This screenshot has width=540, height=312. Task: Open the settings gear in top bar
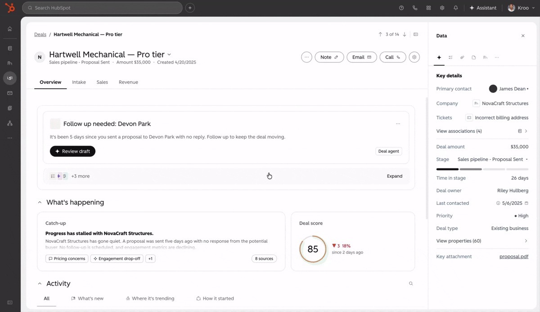442,8
